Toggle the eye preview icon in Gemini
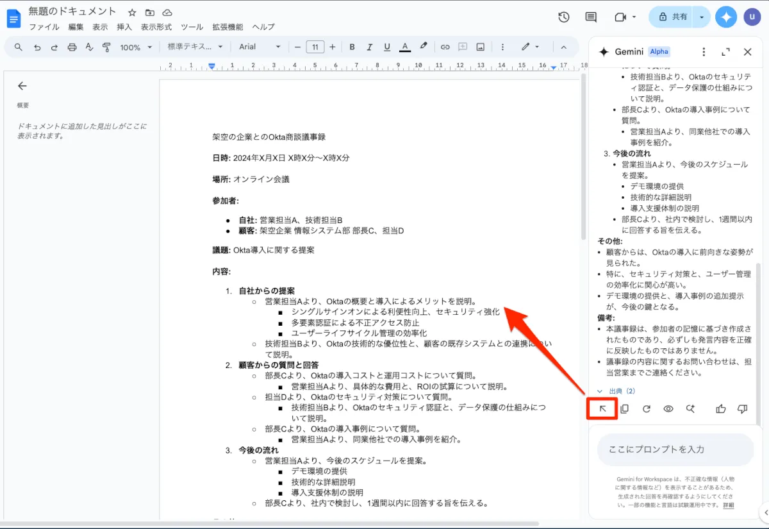Viewport: 769px width, 529px height. coord(668,409)
